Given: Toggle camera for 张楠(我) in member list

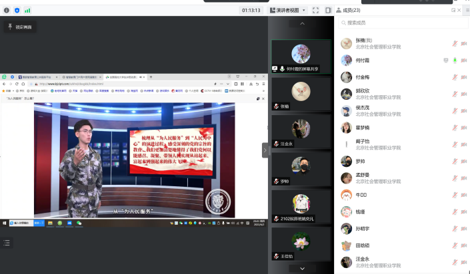Looking at the screenshot, I should click(464, 44).
